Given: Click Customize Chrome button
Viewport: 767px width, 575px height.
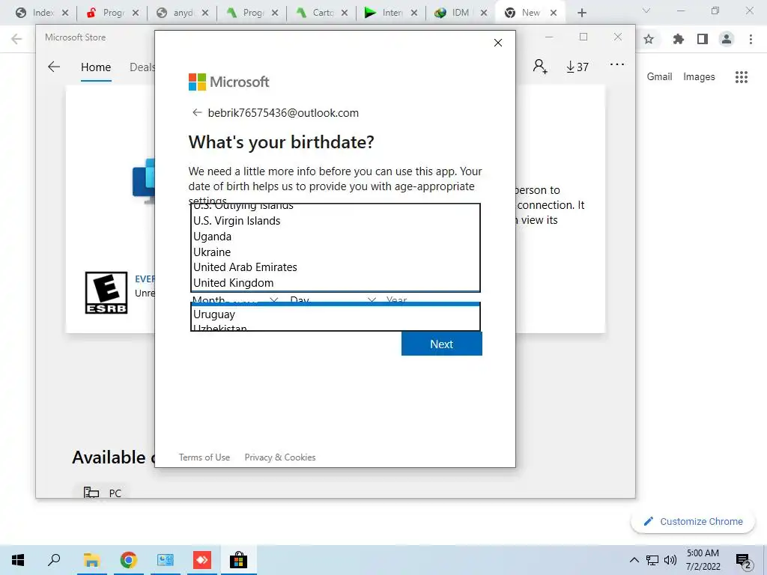Looking at the screenshot, I should click(x=693, y=522).
